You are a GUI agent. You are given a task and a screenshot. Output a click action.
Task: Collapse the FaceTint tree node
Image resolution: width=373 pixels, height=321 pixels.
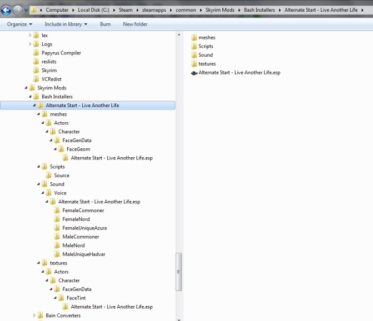(x=55, y=298)
